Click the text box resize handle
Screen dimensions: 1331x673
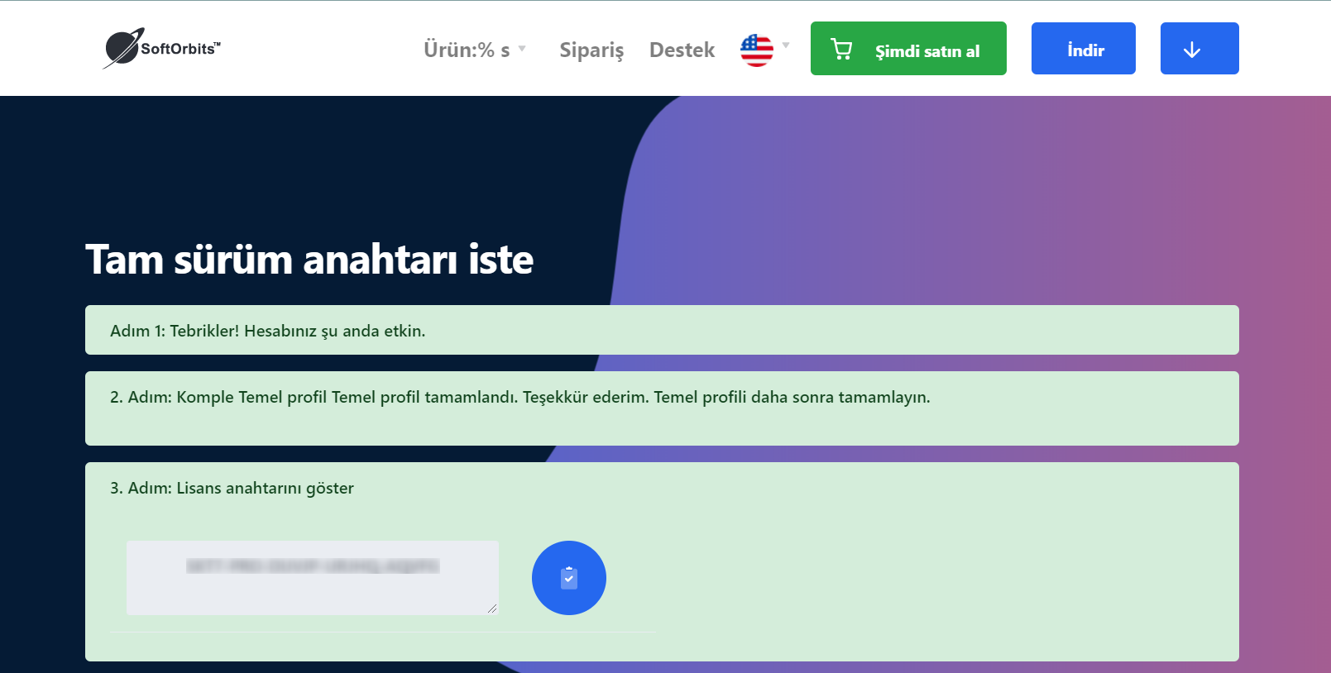click(x=492, y=609)
